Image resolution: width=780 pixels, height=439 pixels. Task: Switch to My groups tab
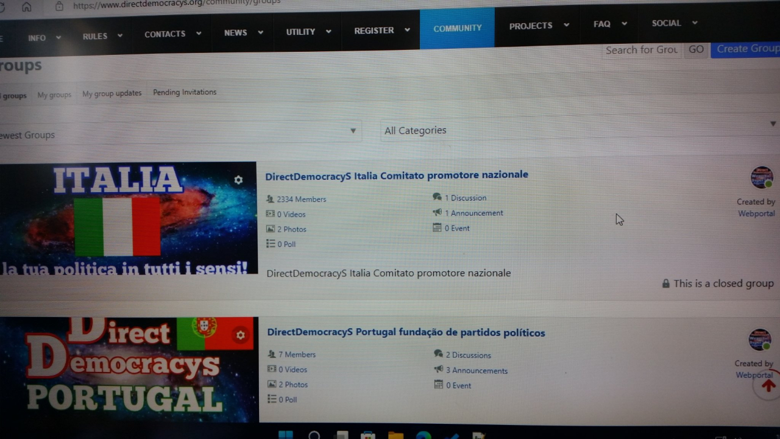[54, 95]
